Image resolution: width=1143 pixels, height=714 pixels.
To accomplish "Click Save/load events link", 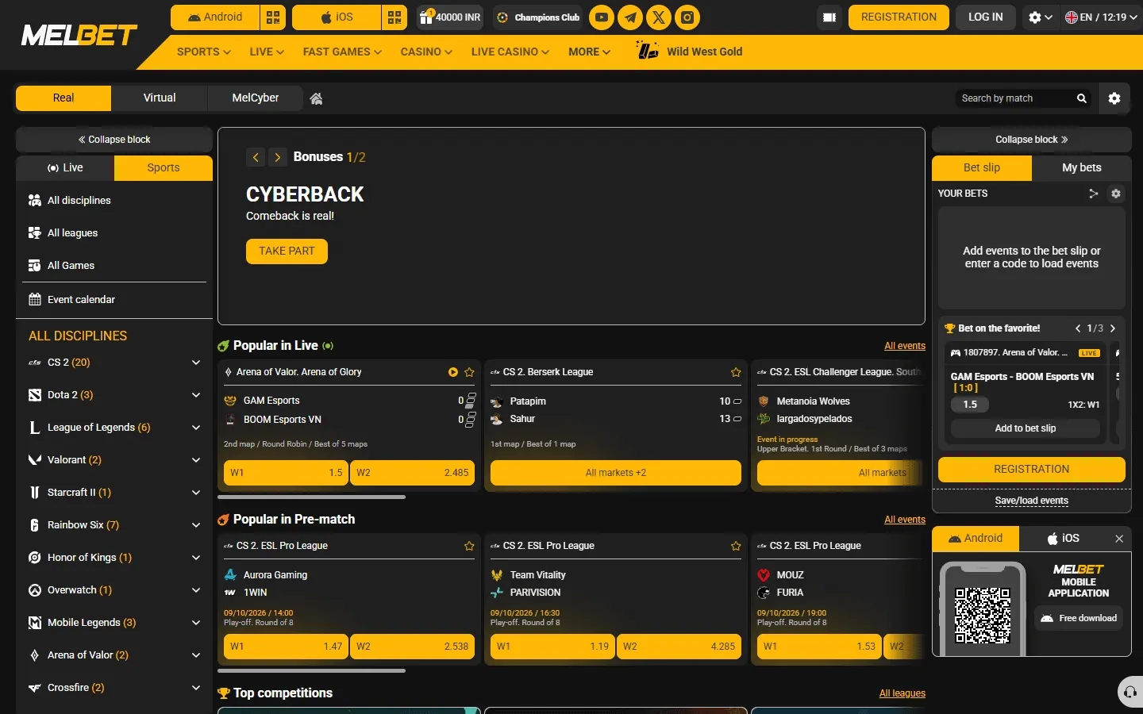I will pos(1032,501).
